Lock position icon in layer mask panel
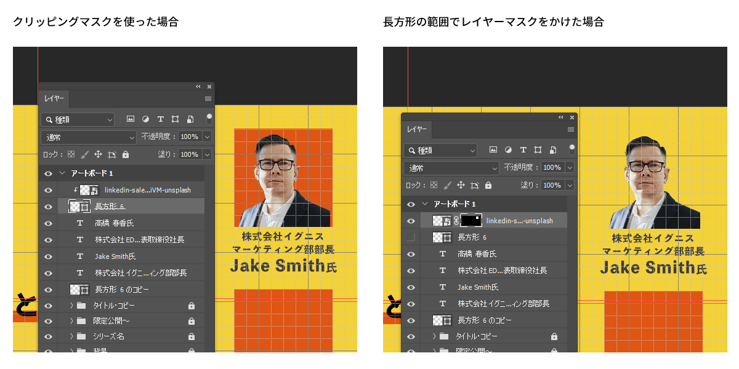739x369 pixels. pyautogui.click(x=461, y=185)
